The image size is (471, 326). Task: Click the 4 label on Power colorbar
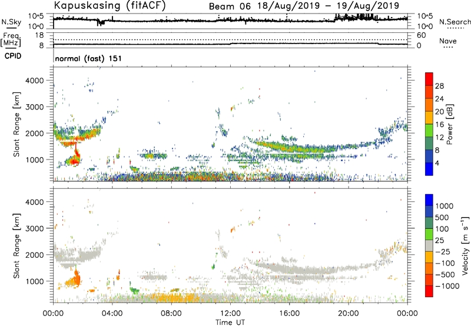[437, 164]
